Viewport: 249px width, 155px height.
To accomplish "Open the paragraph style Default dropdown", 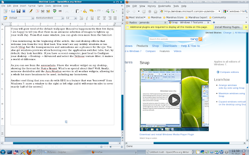I will 33,18.
